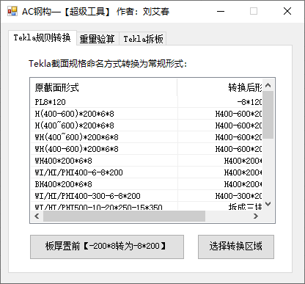Select the WH(400~600)*200*6*8 row
Screen dimensions: 305x284
click(x=147, y=137)
